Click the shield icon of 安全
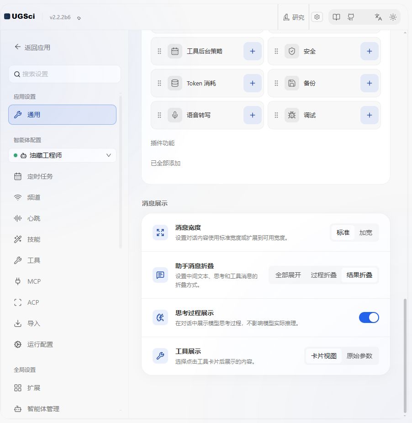The width and height of the screenshot is (412, 423). click(292, 51)
